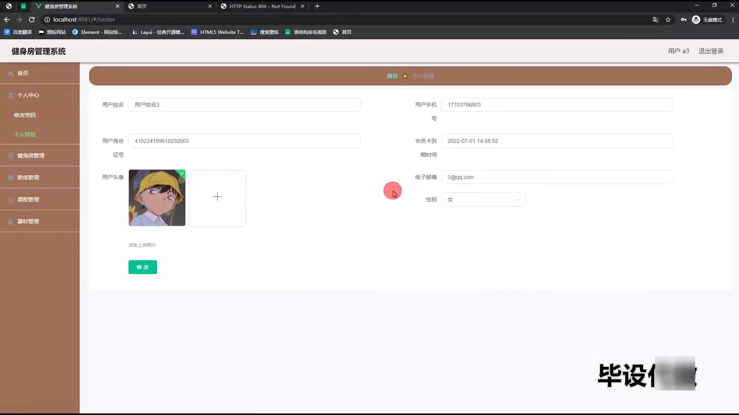Click the 首页 breadcrumb link
The height and width of the screenshot is (415, 739).
392,76
